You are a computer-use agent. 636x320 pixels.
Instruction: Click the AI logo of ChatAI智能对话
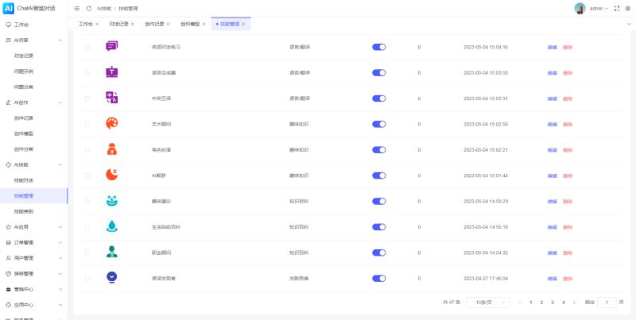(8, 8)
